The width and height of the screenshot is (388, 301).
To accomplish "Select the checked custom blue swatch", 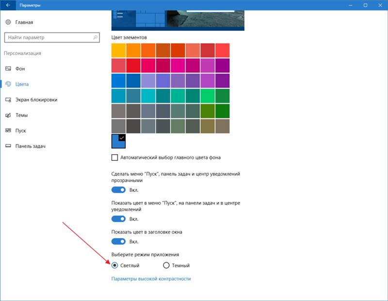I will [118, 141].
